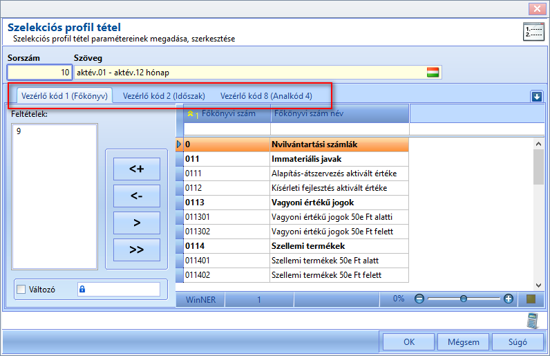Click the <+ add condition button
Image resolution: width=550 pixels, height=356 pixels.
click(x=137, y=169)
